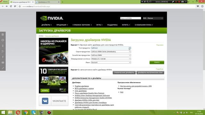
Task: Click the КУПИТЬ button in laptop banner
Action: (45, 90)
